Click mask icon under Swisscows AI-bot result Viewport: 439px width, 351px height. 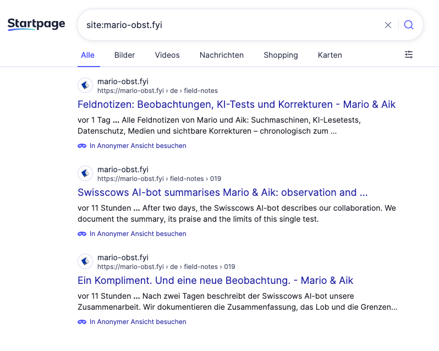click(82, 234)
